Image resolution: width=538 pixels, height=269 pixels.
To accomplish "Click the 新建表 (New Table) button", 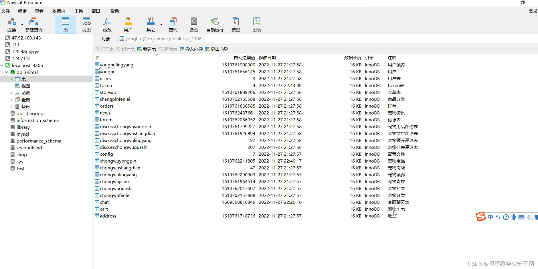I will click(147, 49).
